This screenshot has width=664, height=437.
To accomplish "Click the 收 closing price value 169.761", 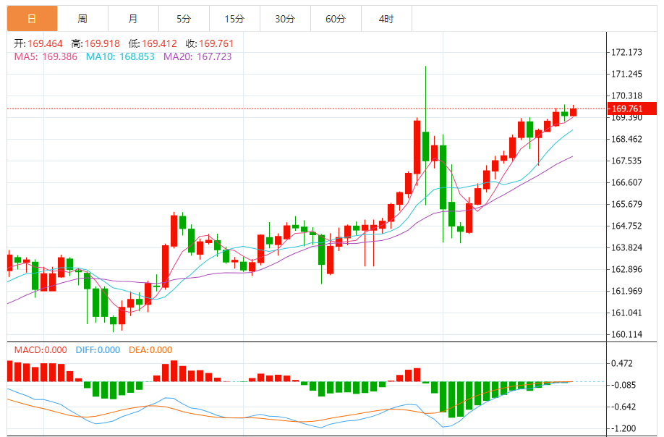I will 216,43.
